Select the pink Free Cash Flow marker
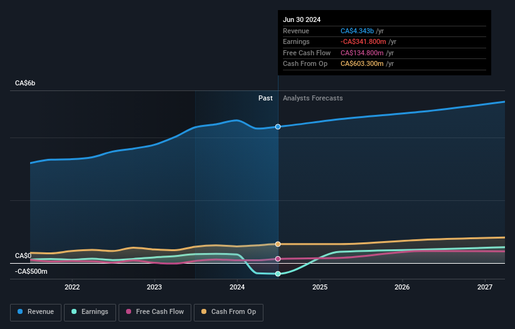This screenshot has width=515, height=329. [x=278, y=259]
